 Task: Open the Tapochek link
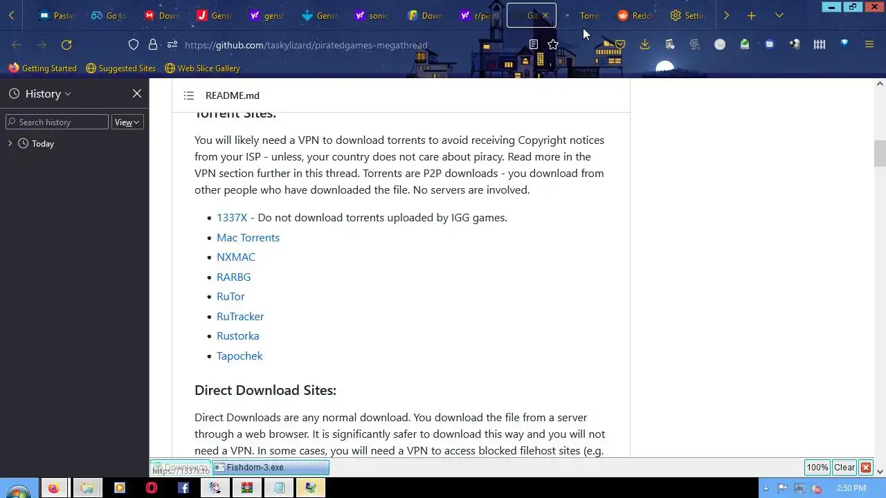[239, 356]
